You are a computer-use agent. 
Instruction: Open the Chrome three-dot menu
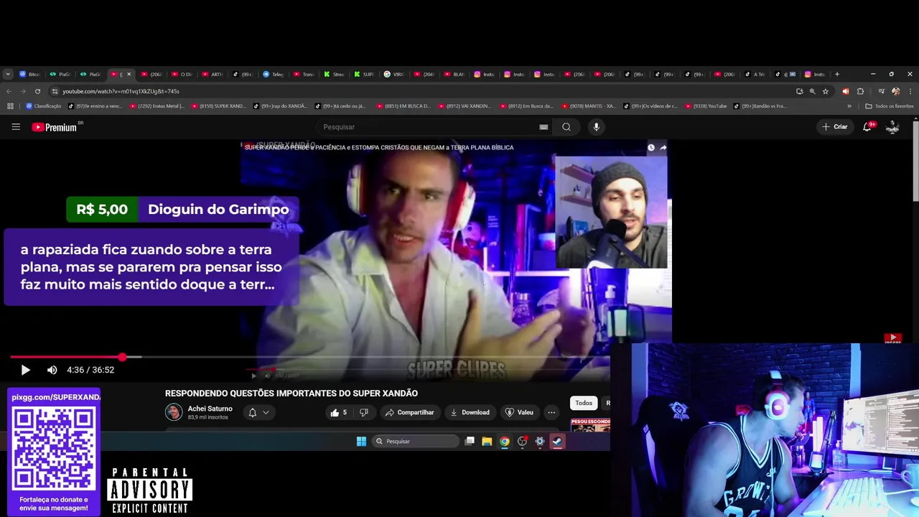(910, 91)
